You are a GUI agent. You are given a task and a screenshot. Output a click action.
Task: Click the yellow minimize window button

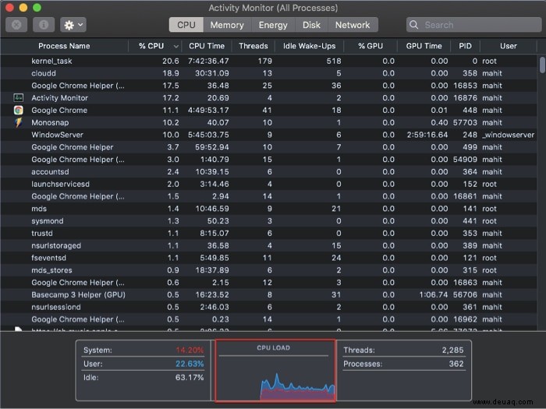click(23, 7)
